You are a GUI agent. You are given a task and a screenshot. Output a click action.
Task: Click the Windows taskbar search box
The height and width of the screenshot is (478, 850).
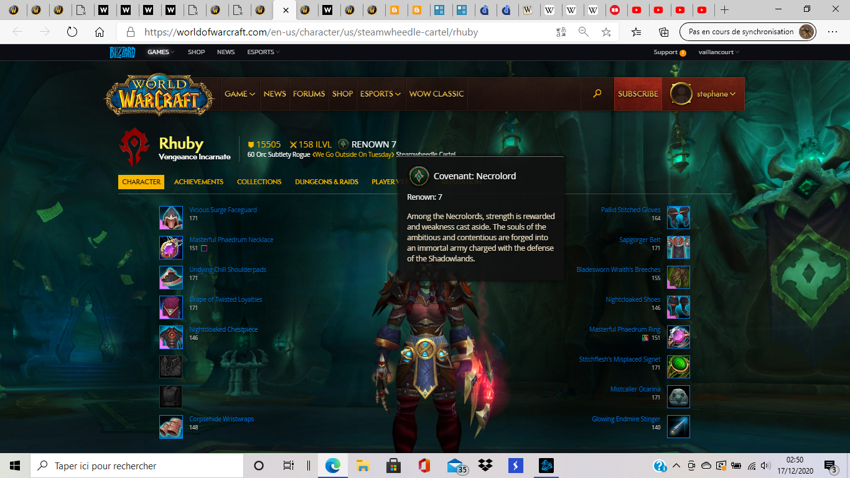tap(137, 466)
